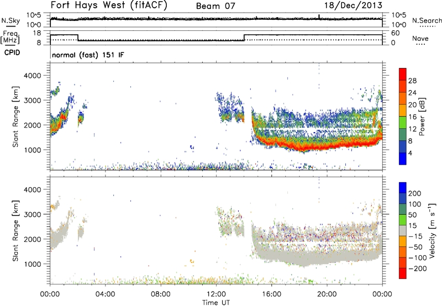Click the '200' velocity scale value

[x=415, y=193]
